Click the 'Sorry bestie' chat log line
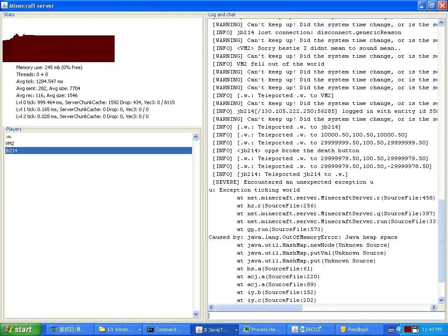 click(x=307, y=48)
